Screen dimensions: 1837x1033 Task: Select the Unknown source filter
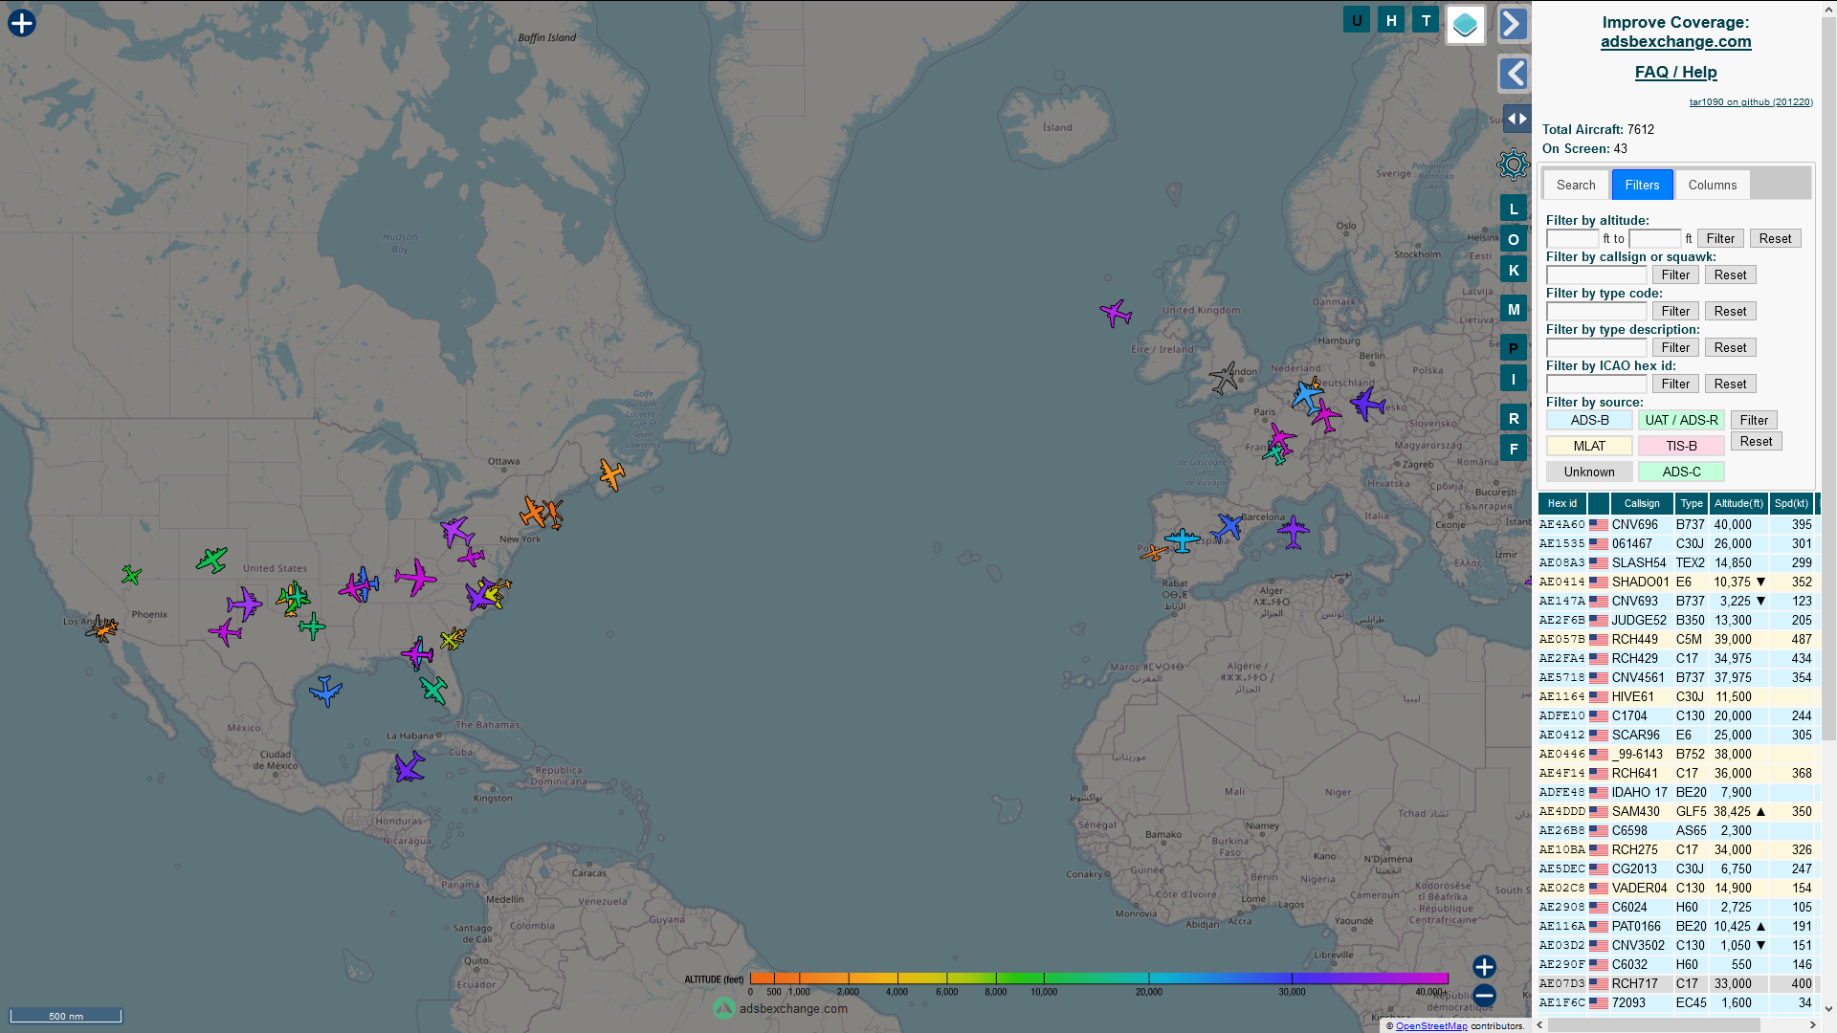click(1589, 472)
